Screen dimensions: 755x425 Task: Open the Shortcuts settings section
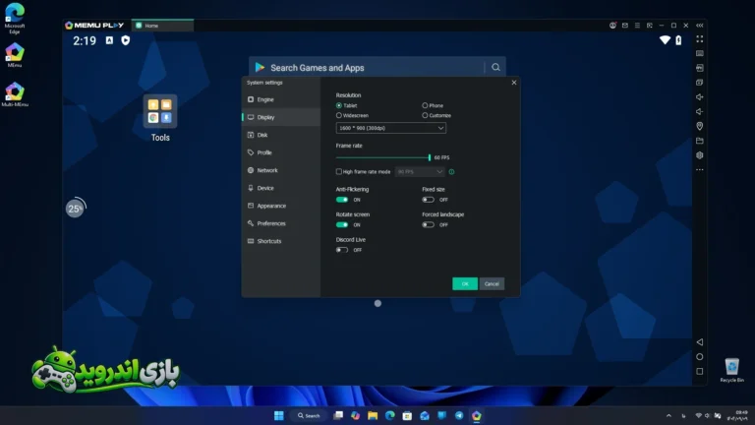[281, 241]
